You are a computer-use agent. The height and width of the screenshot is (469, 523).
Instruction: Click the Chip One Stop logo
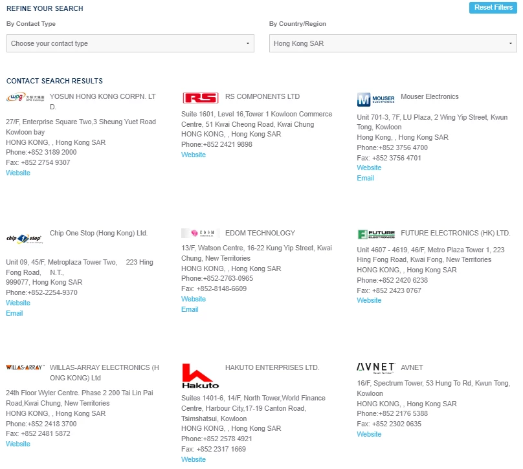coord(25,239)
